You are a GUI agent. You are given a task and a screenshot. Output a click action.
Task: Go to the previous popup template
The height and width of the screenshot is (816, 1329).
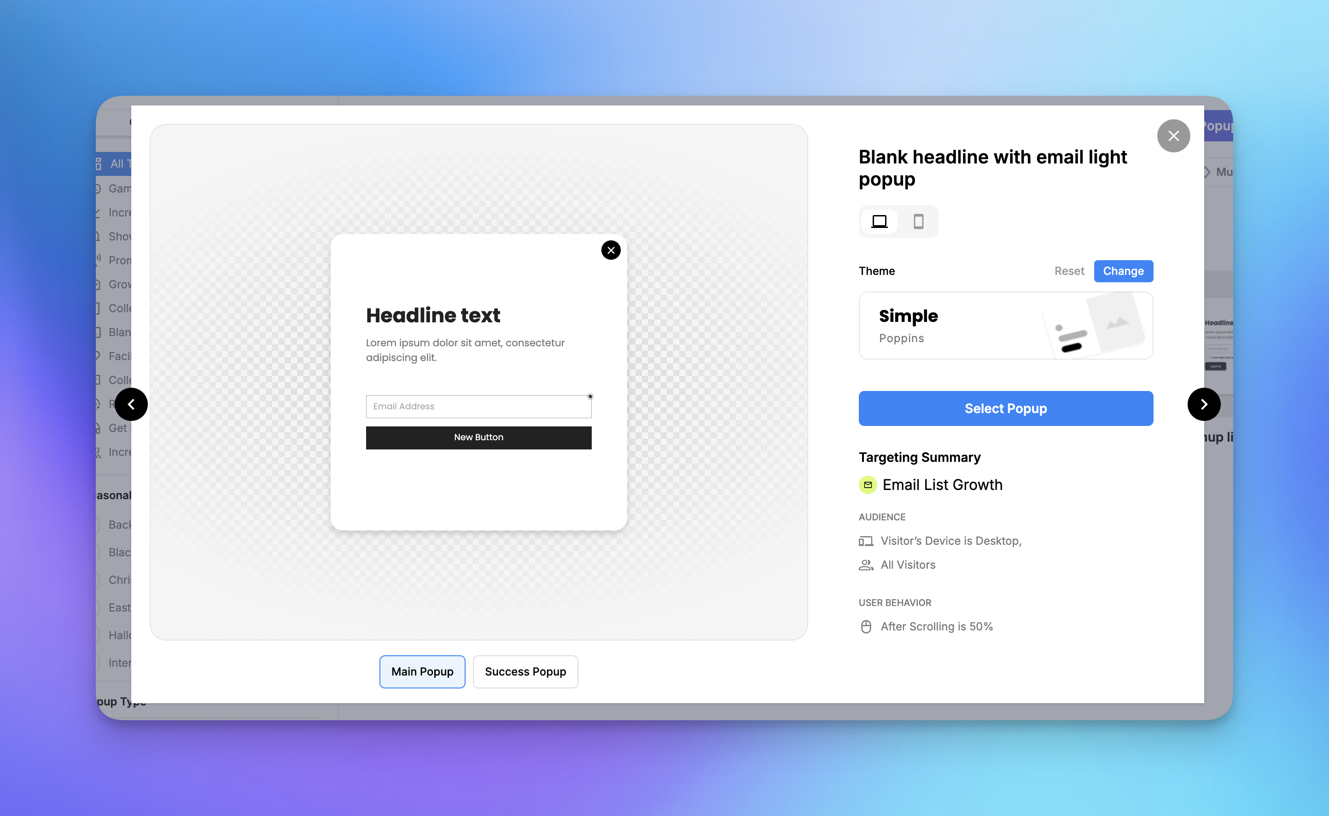click(131, 404)
